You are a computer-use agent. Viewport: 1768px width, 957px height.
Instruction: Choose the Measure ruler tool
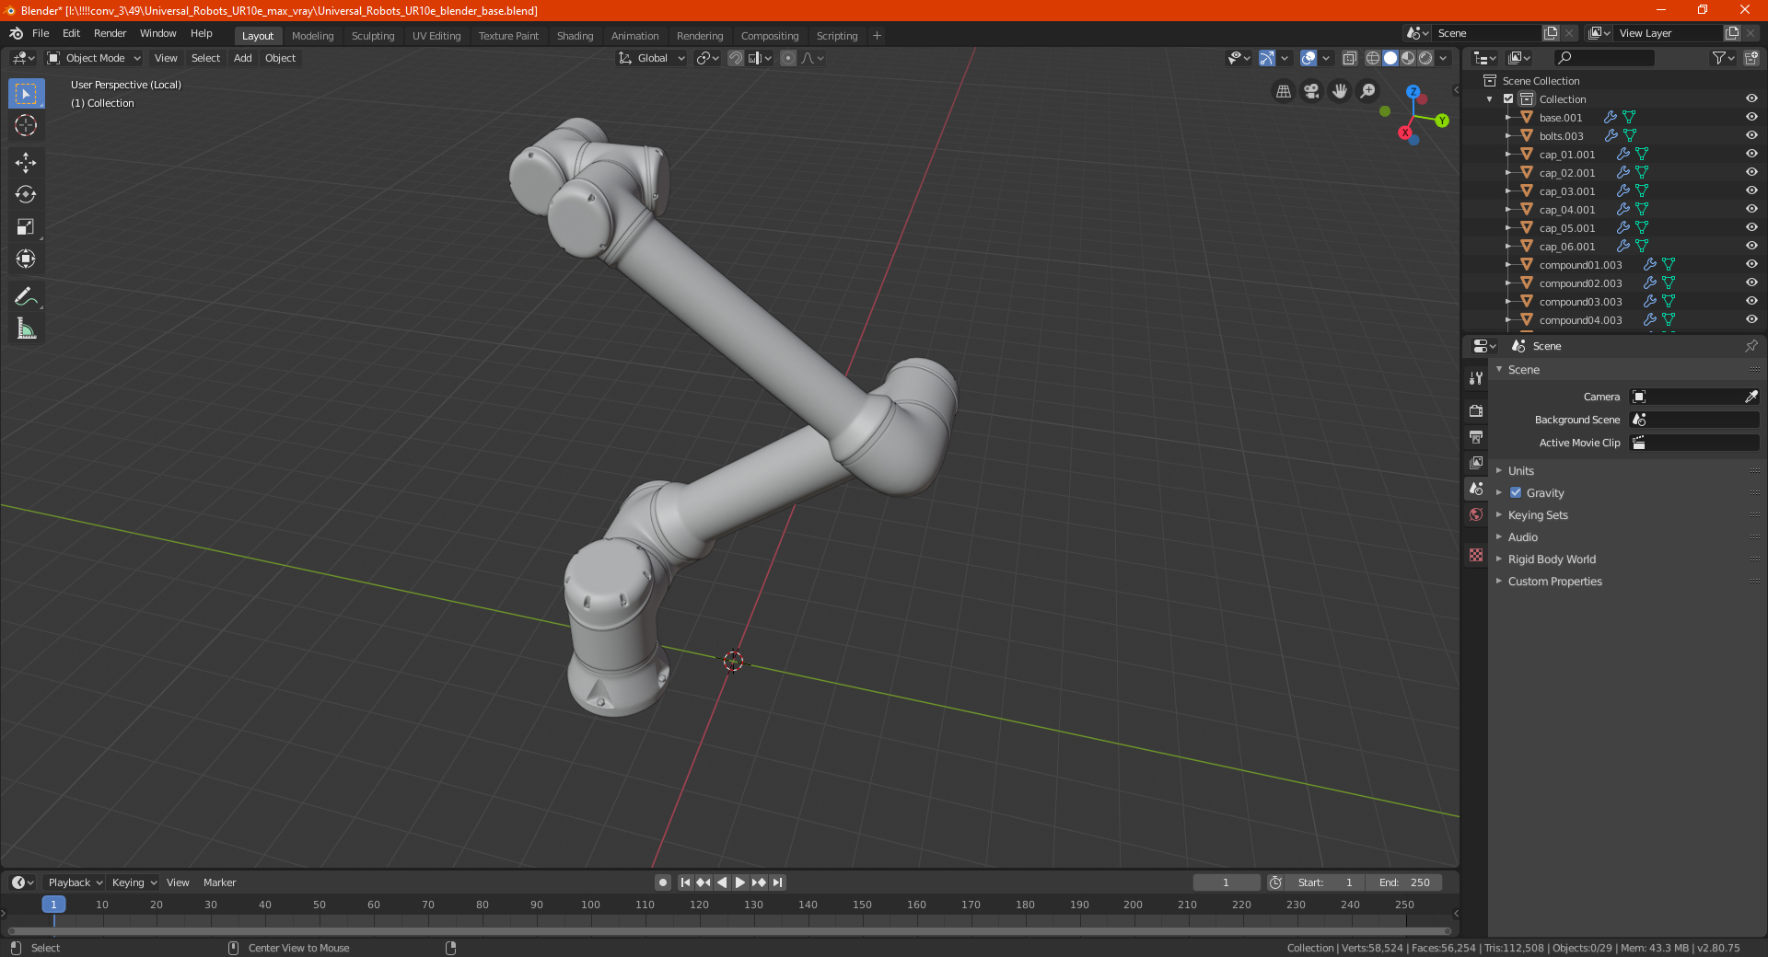(x=26, y=329)
